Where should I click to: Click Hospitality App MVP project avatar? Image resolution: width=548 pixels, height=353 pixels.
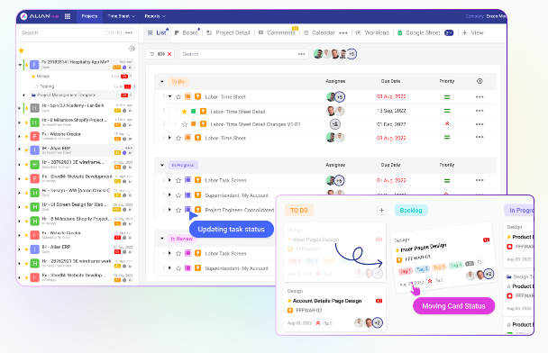[34, 65]
